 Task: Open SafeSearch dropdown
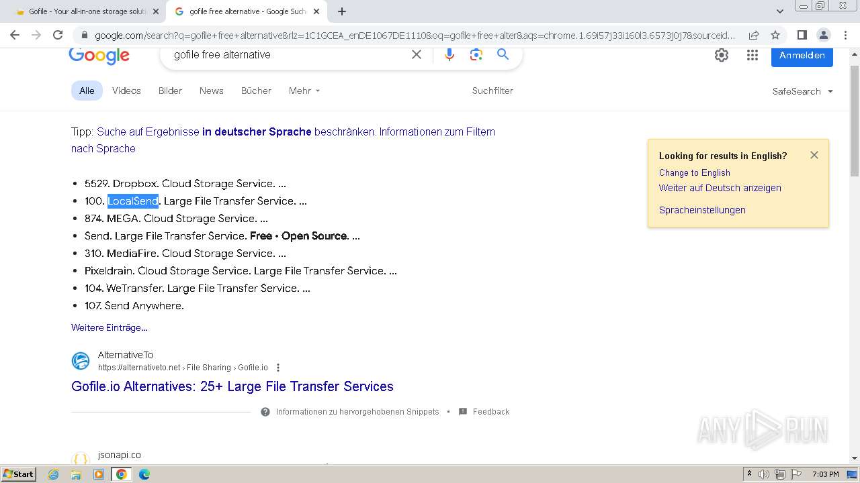(x=802, y=91)
